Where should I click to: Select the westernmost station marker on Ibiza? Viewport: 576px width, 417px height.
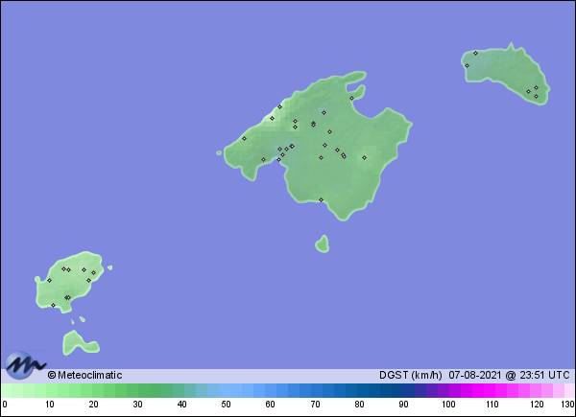click(49, 280)
